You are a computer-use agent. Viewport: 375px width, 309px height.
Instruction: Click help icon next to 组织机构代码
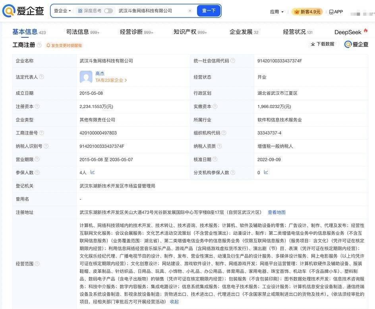point(224,133)
